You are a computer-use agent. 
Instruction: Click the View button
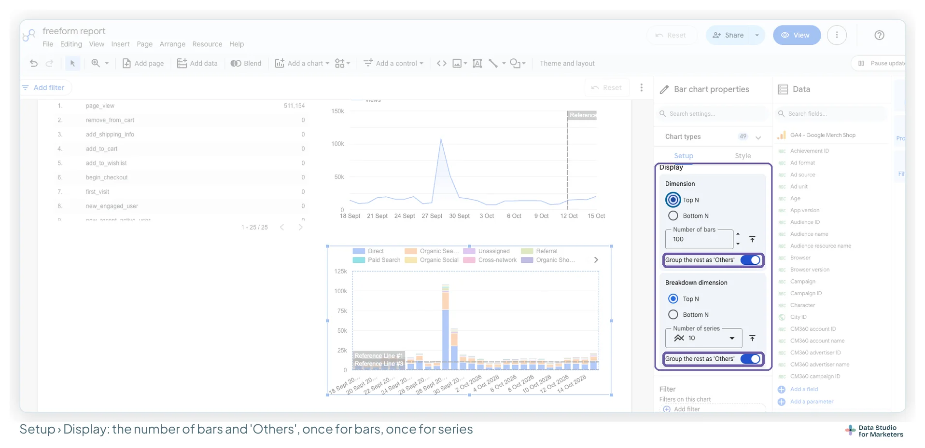coord(797,35)
